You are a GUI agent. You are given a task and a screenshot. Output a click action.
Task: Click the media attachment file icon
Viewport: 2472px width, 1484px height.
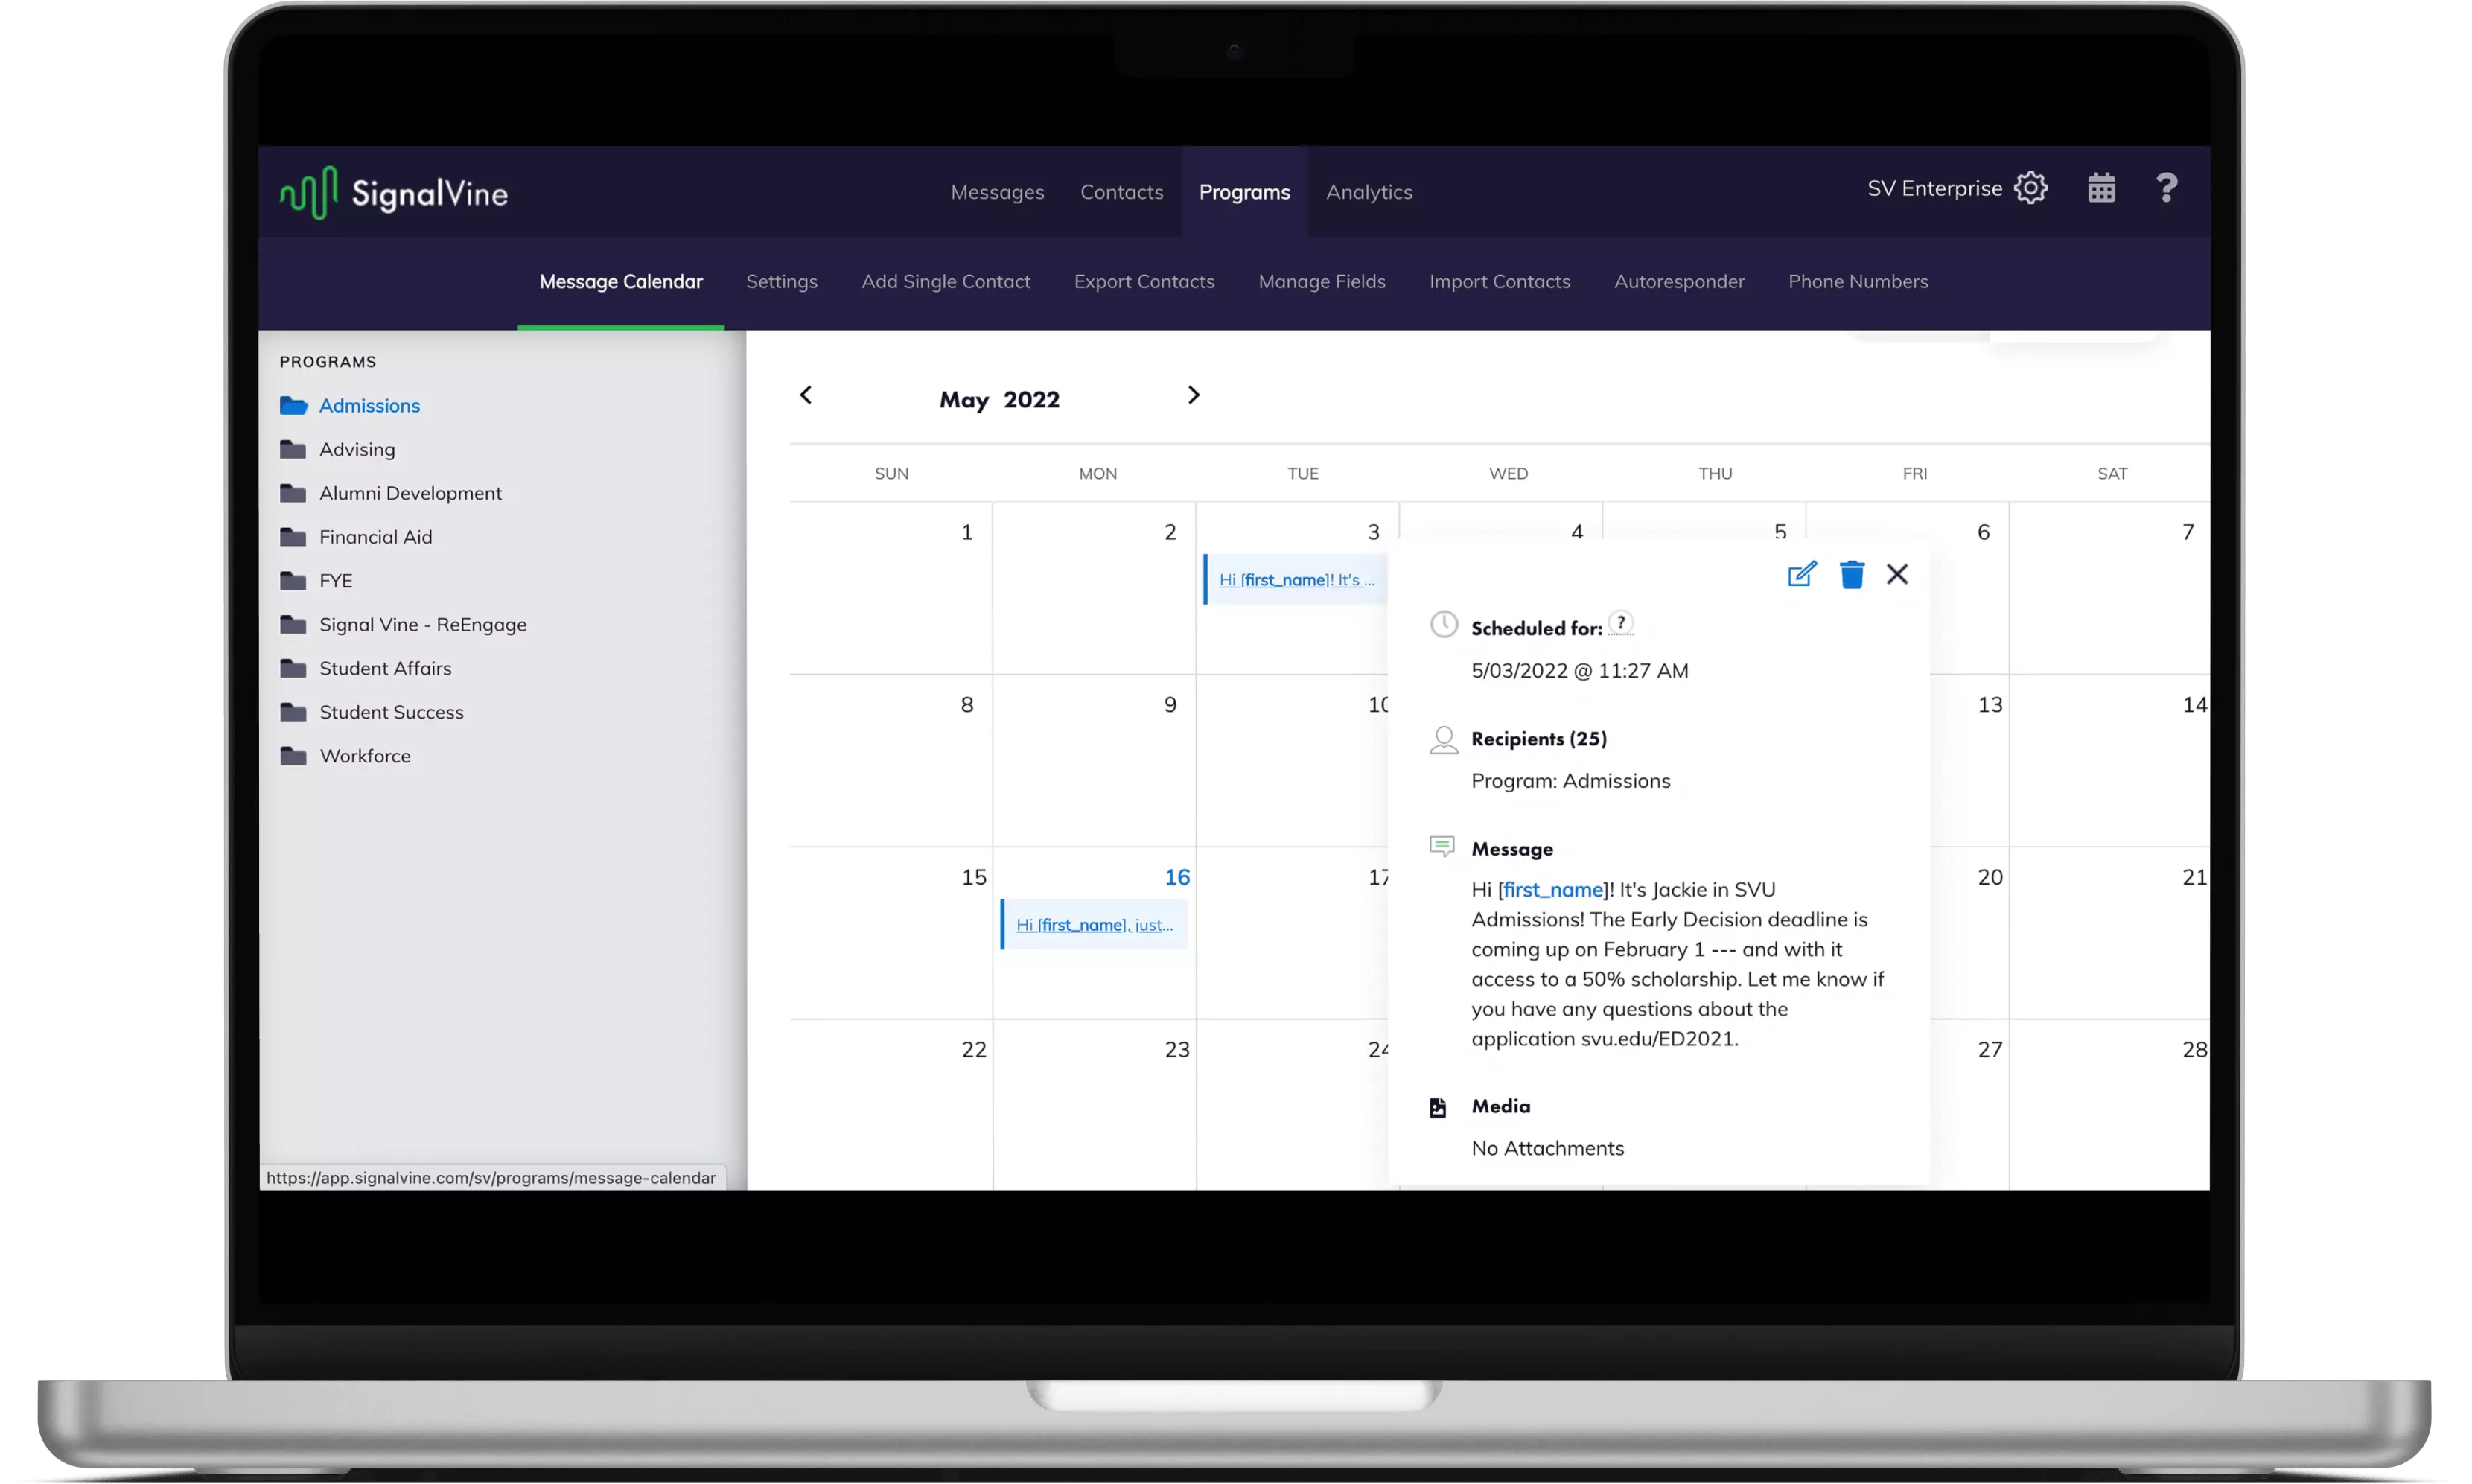pyautogui.click(x=1439, y=1108)
